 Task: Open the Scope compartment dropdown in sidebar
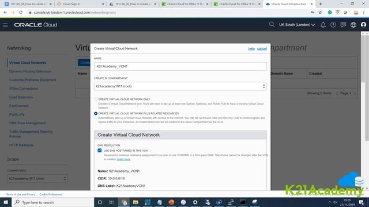[37, 179]
